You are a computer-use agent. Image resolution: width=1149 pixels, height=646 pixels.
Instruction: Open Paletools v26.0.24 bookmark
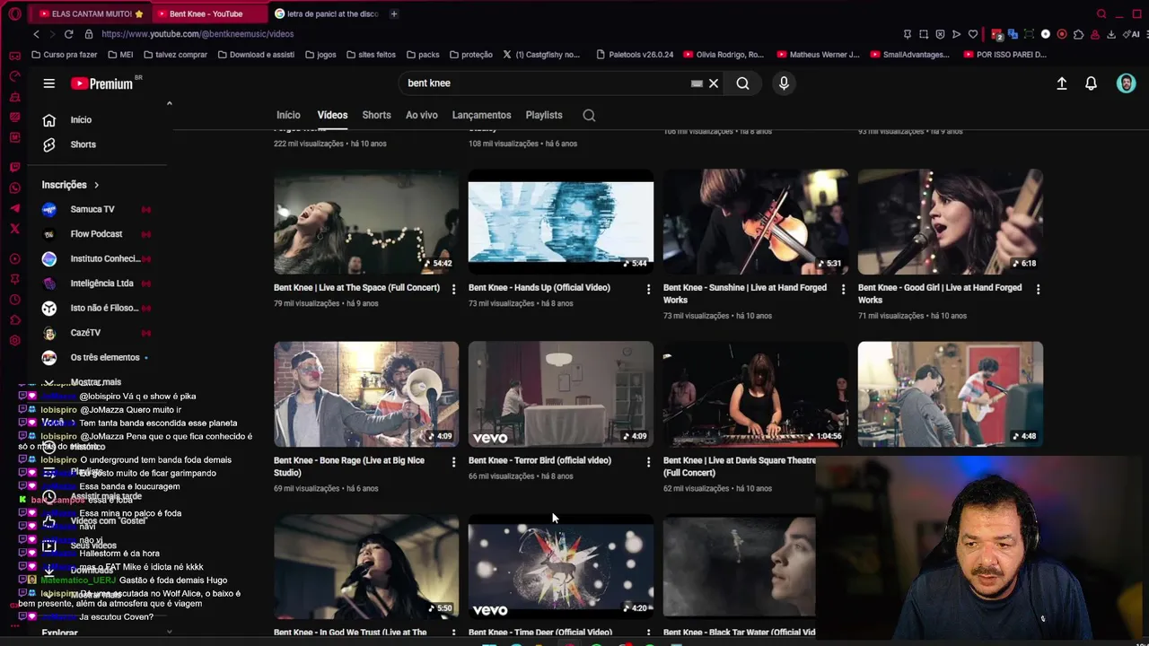(634, 55)
